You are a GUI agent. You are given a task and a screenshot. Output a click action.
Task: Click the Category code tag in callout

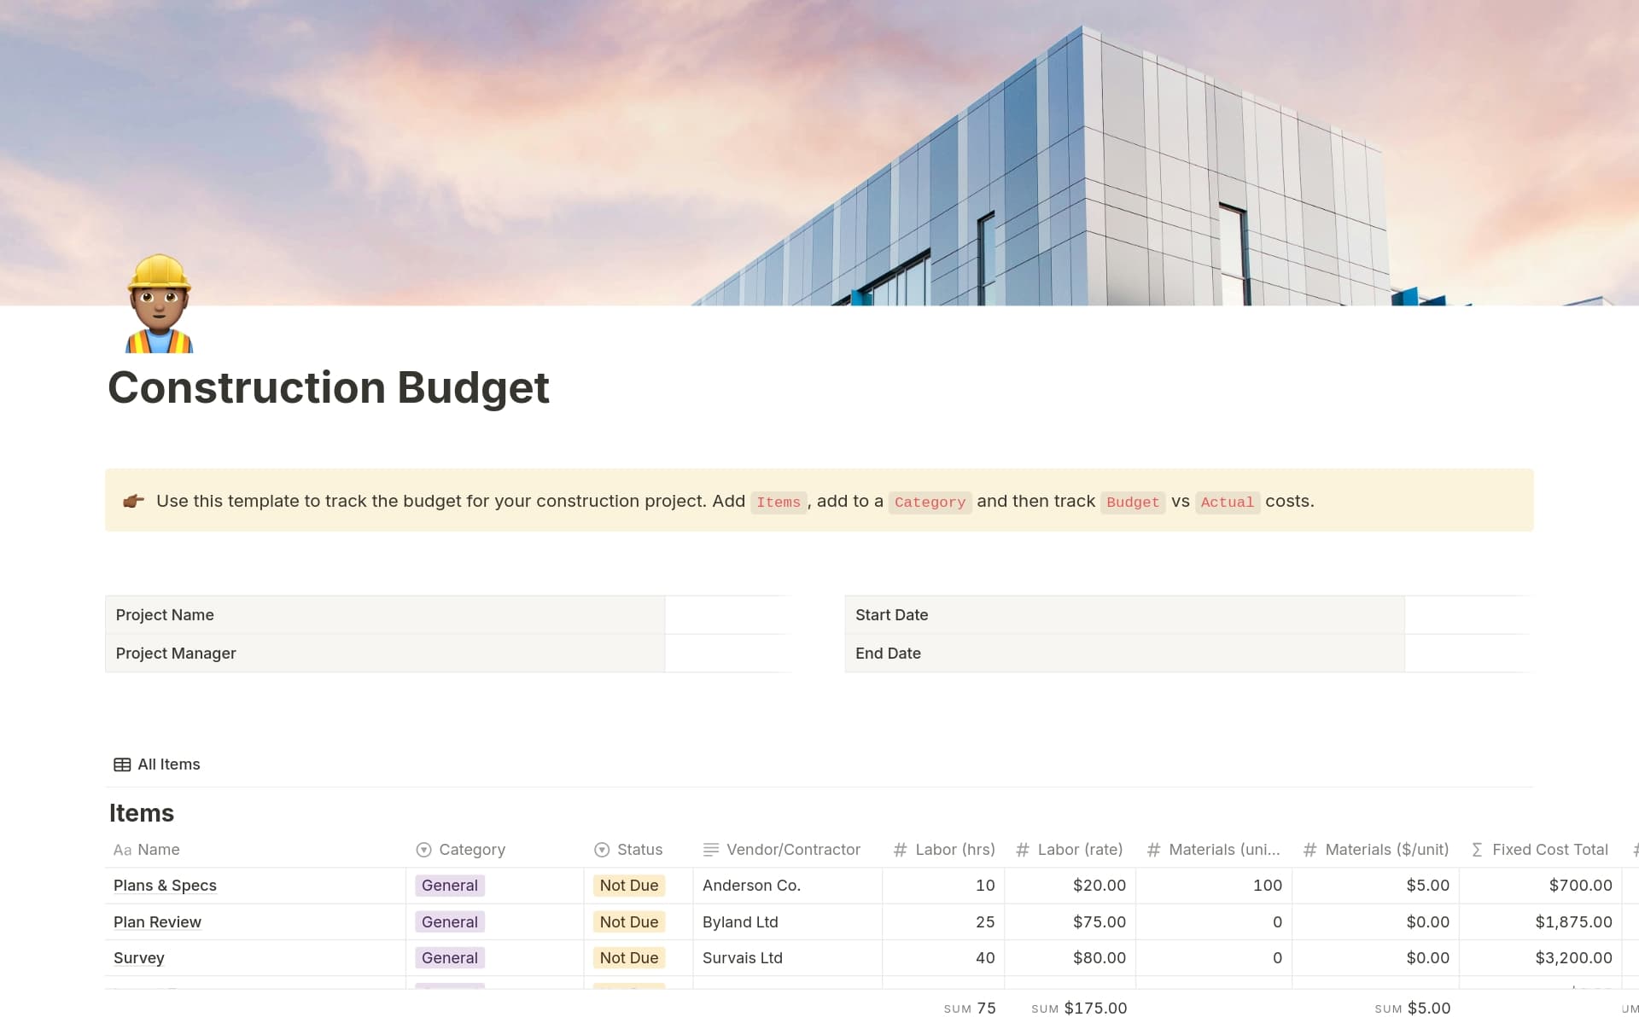click(930, 502)
